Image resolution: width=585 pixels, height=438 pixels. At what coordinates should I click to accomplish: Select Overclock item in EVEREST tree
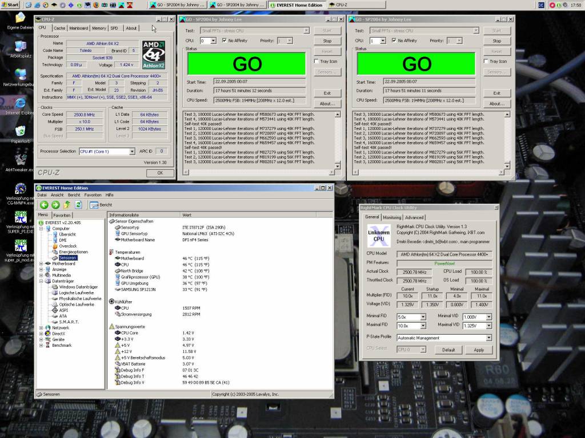point(68,246)
